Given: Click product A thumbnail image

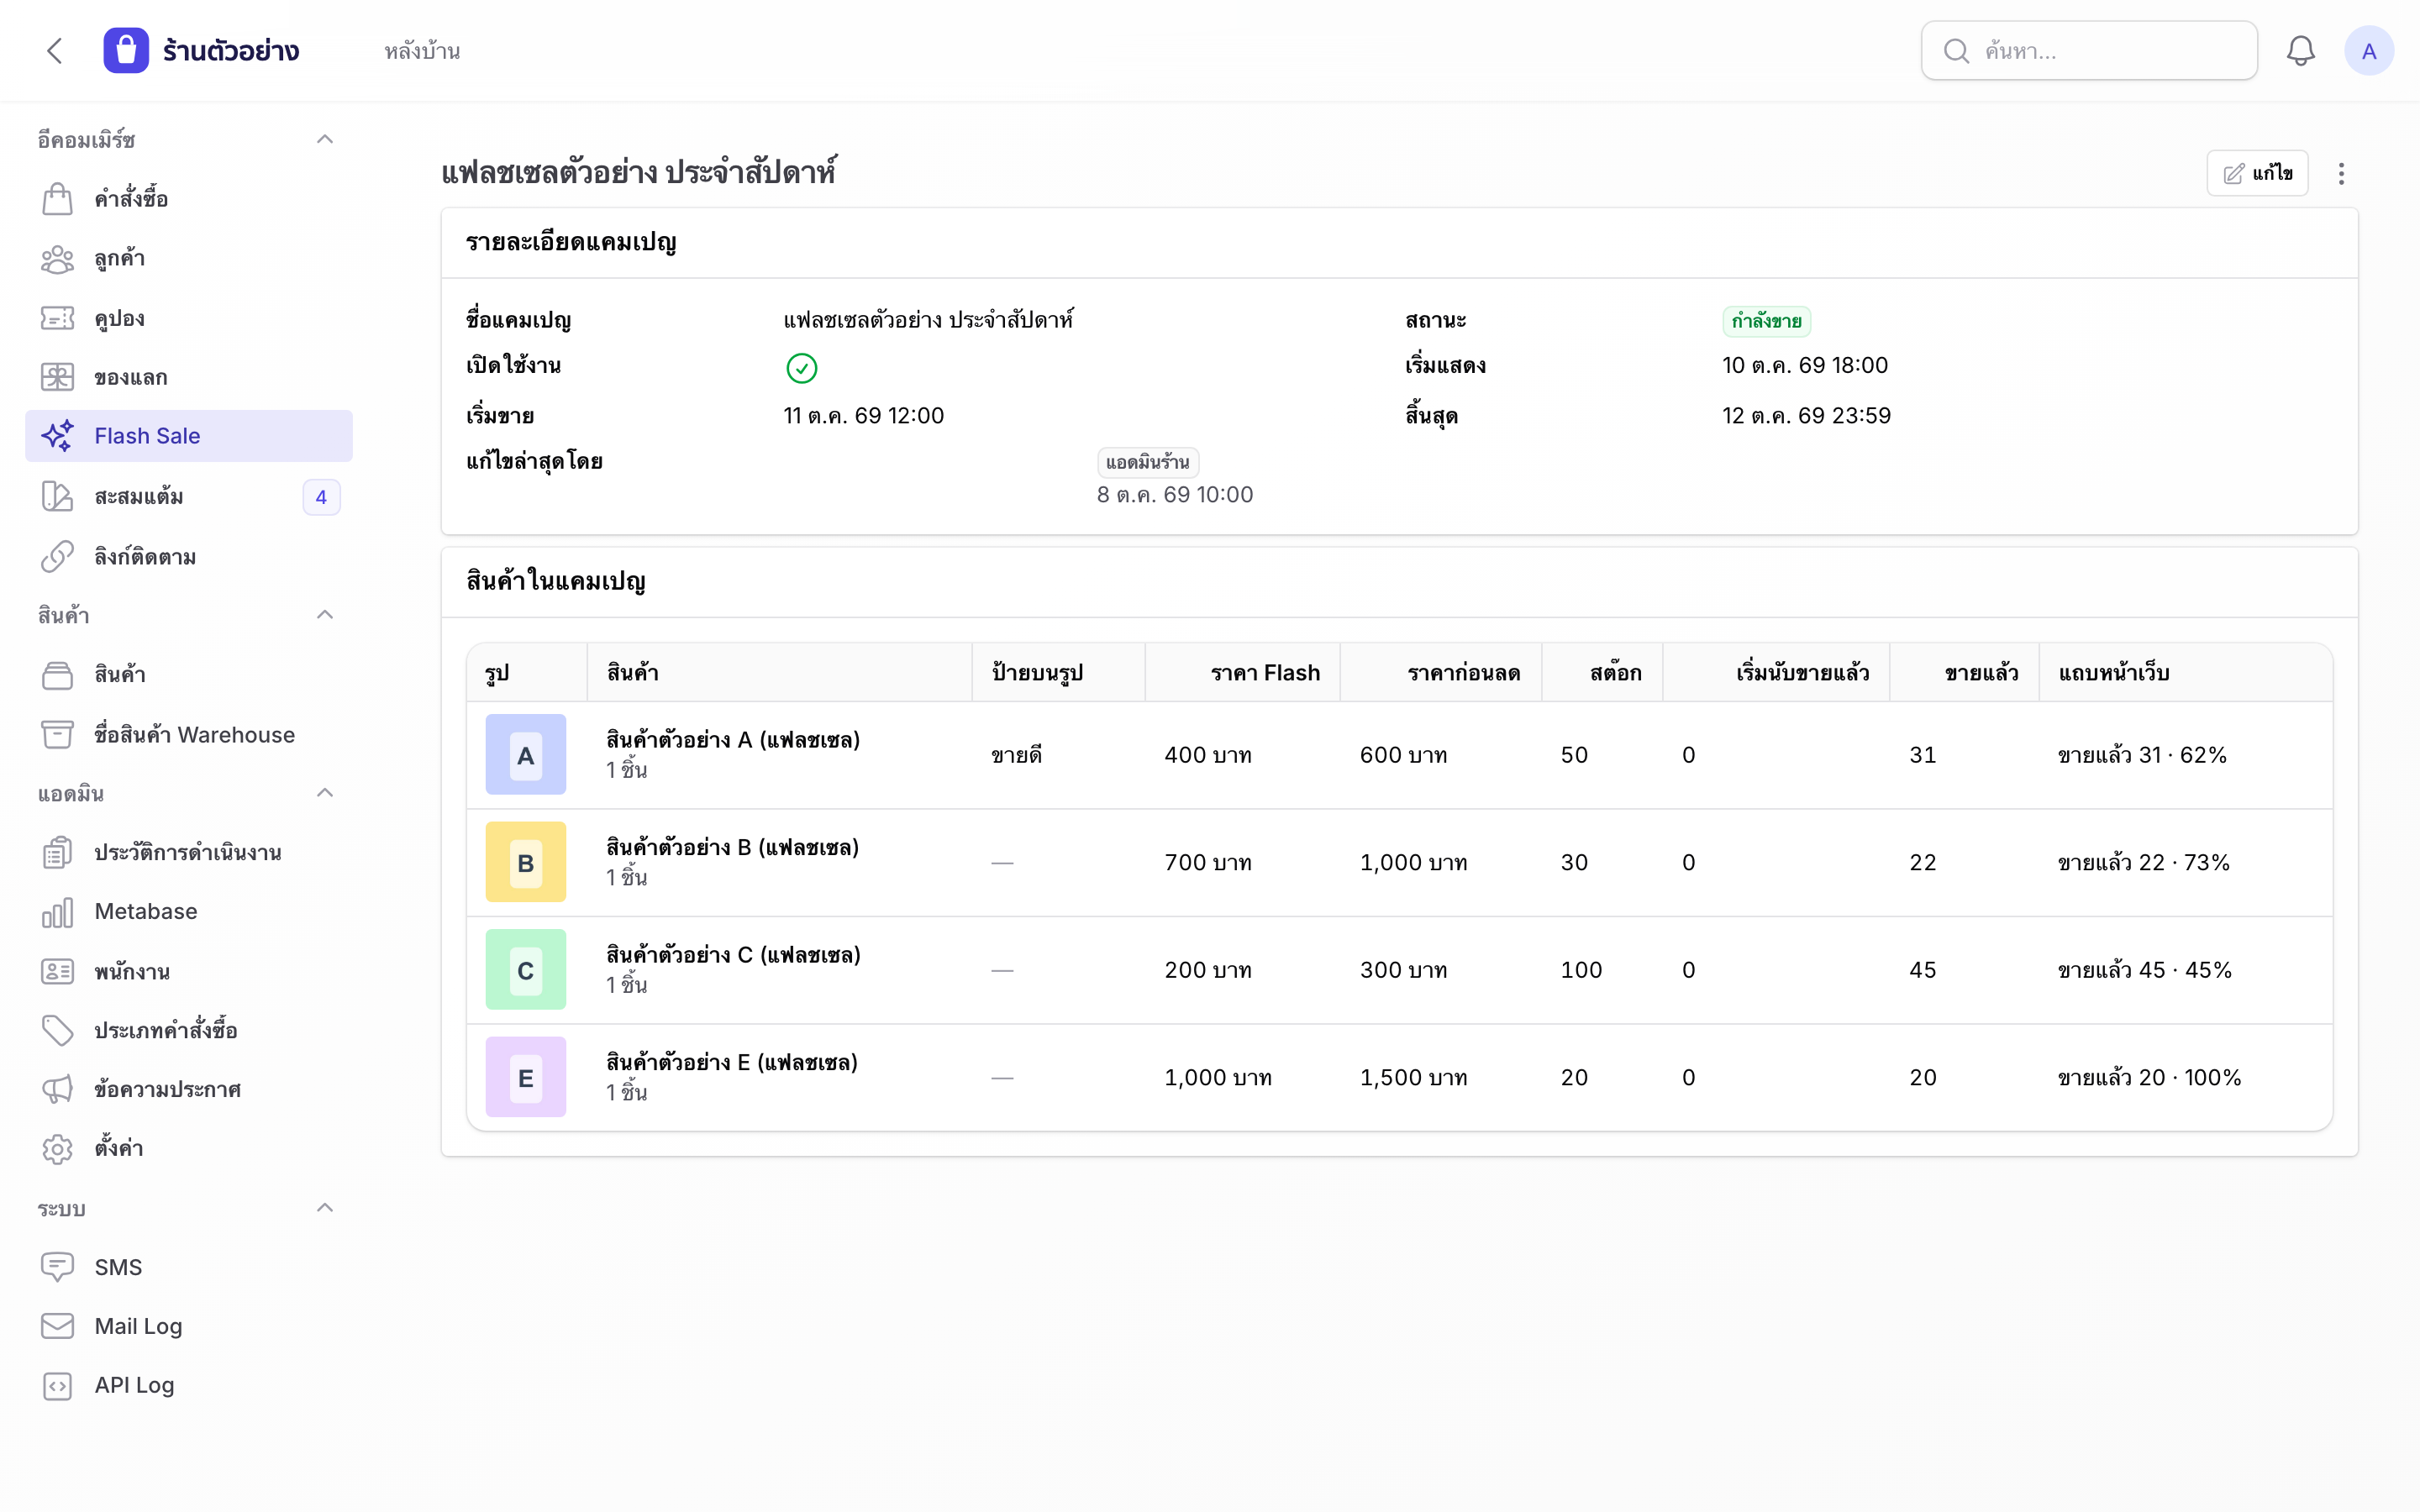Looking at the screenshot, I should tap(526, 755).
